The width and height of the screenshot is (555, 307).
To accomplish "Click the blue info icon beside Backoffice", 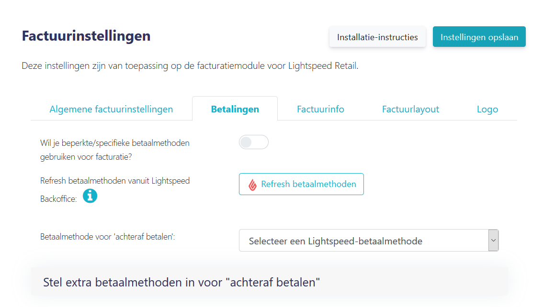I will click(x=90, y=196).
